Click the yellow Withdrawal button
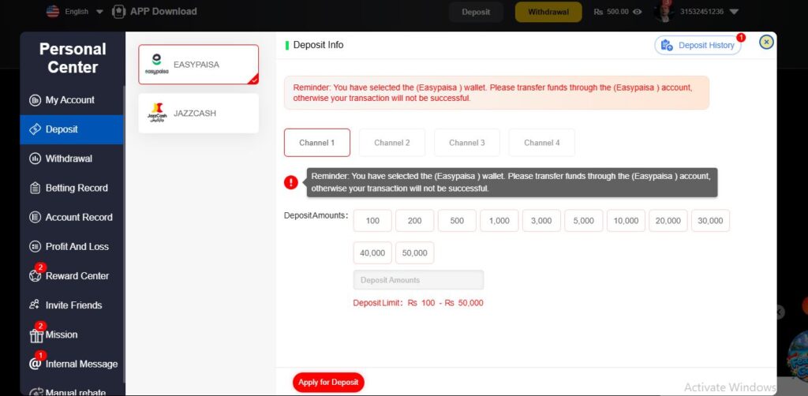 coord(548,12)
